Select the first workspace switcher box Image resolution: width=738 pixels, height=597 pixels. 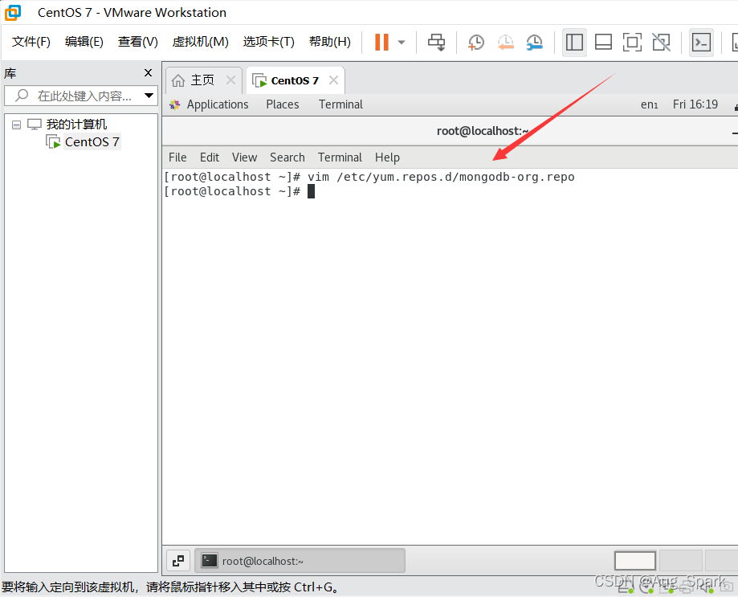tap(635, 561)
